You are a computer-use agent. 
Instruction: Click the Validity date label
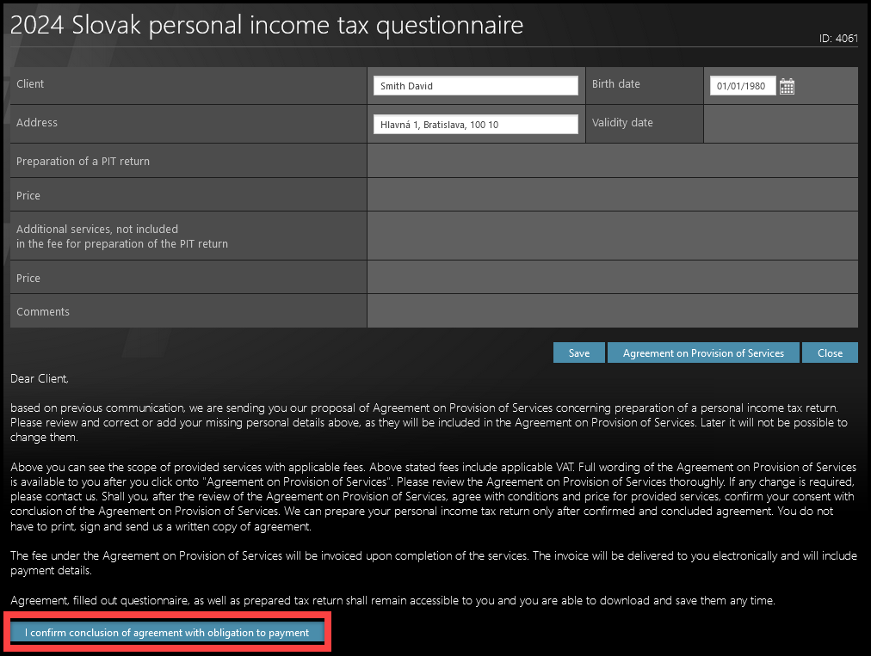tap(622, 123)
